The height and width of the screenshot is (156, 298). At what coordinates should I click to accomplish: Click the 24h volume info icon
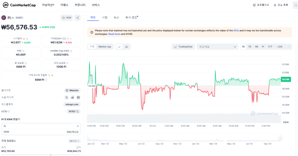click(x=68, y=38)
